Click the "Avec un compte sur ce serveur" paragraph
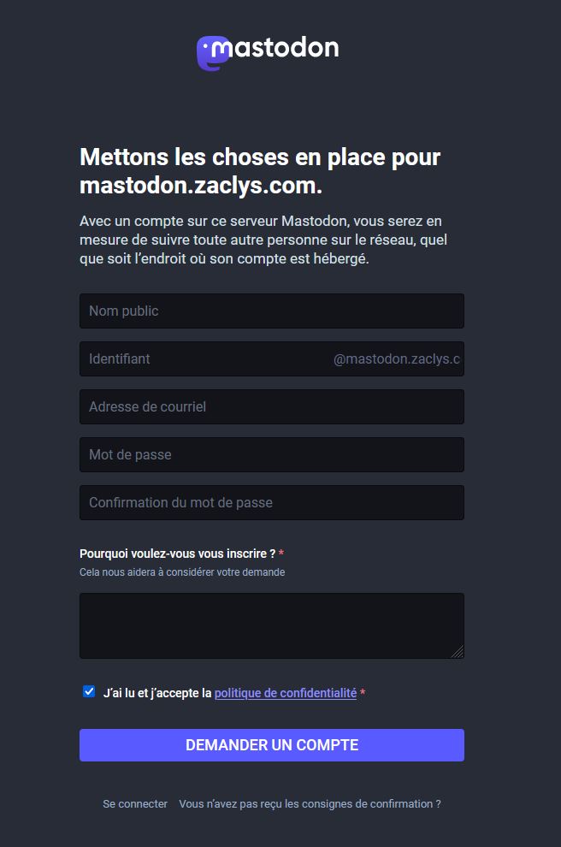Viewport: 561px width, 847px height. pos(263,240)
